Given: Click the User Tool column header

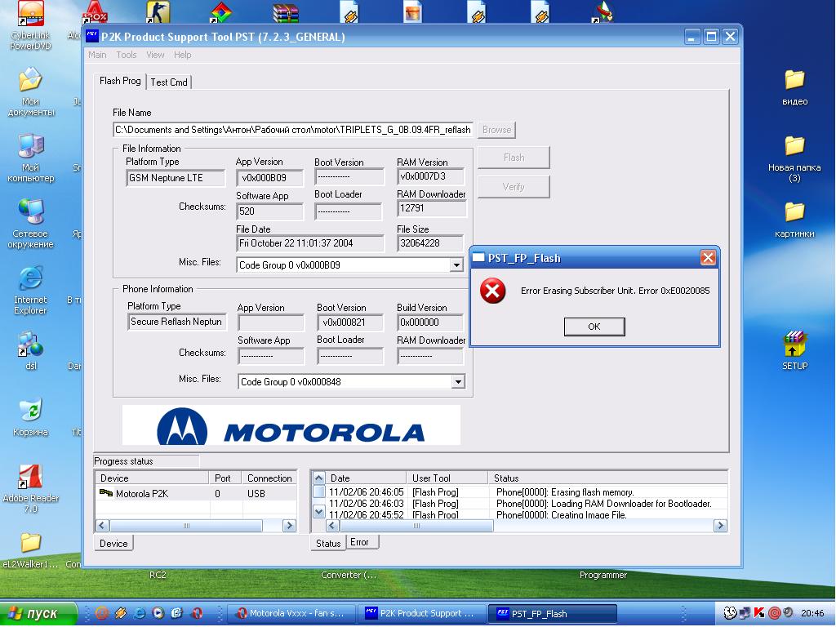Looking at the screenshot, I should coord(447,478).
